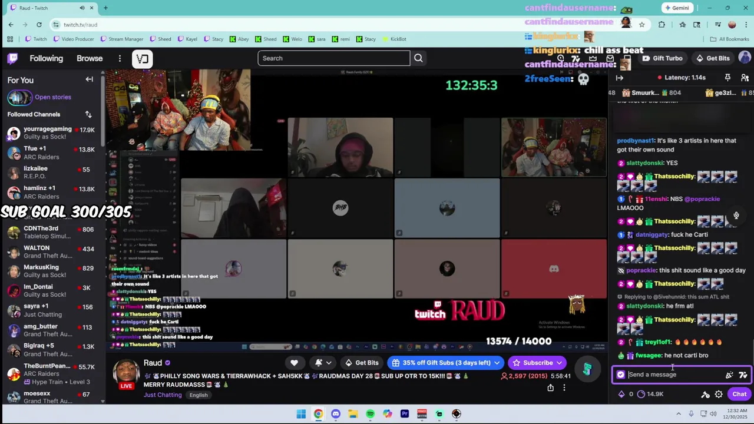Click the floating channel-point claim icon
Image resolution: width=754 pixels, height=424 pixels.
click(587, 369)
